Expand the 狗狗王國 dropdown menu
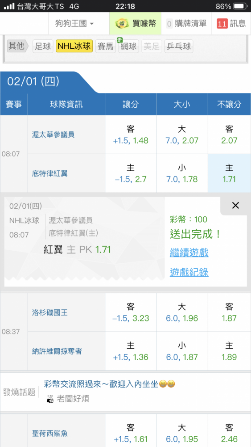 coord(74,23)
